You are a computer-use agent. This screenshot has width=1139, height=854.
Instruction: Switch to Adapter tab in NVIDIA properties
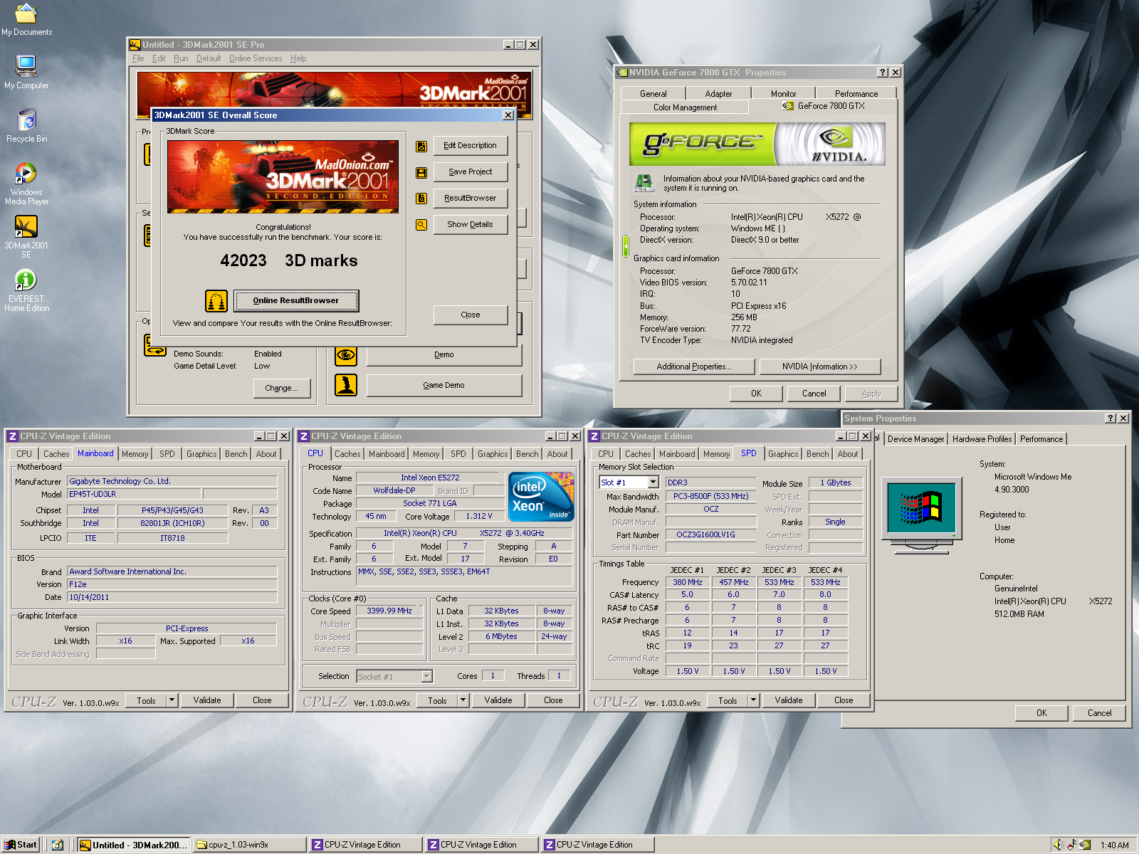coord(718,94)
